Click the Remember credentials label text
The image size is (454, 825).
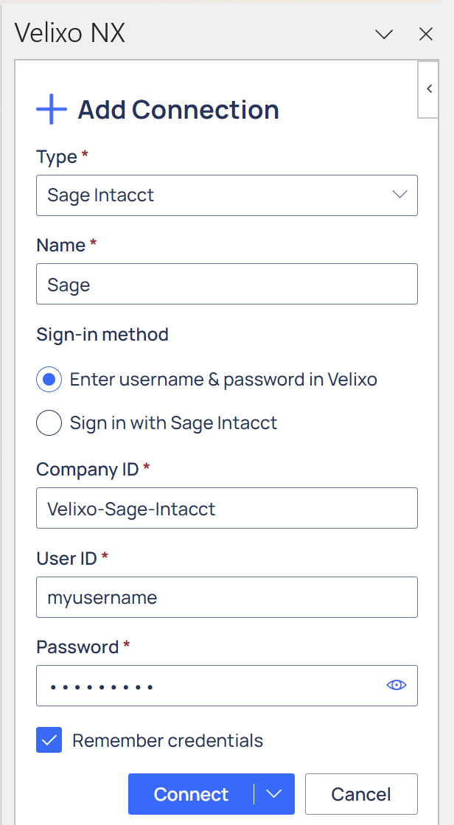pyautogui.click(x=167, y=740)
